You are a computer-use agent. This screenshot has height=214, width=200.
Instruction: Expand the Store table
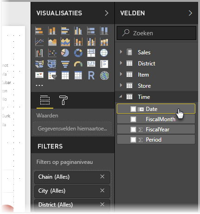[121, 85]
